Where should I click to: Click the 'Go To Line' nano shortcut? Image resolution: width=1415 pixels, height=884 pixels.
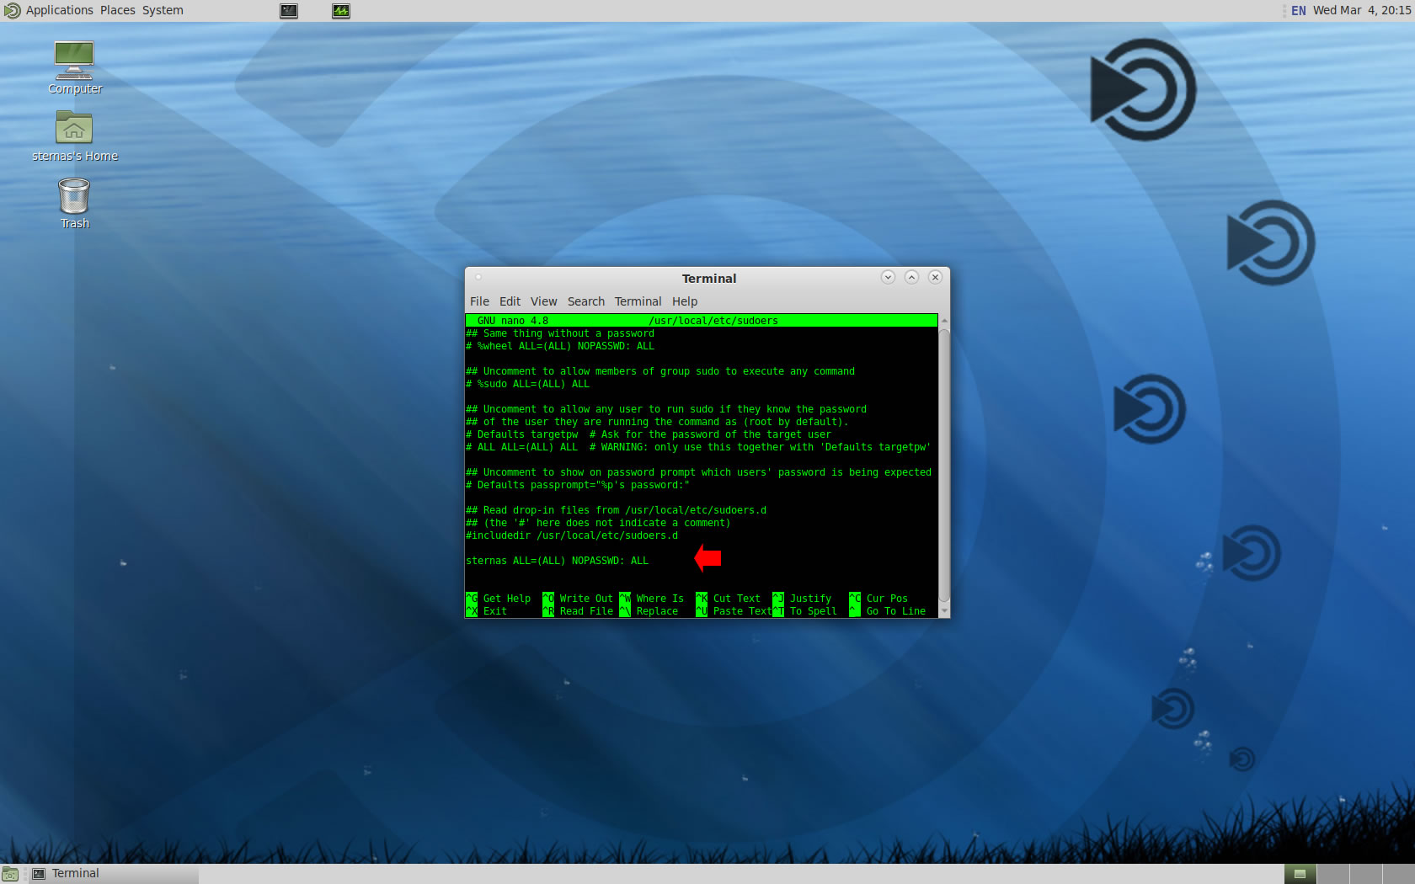tap(888, 611)
